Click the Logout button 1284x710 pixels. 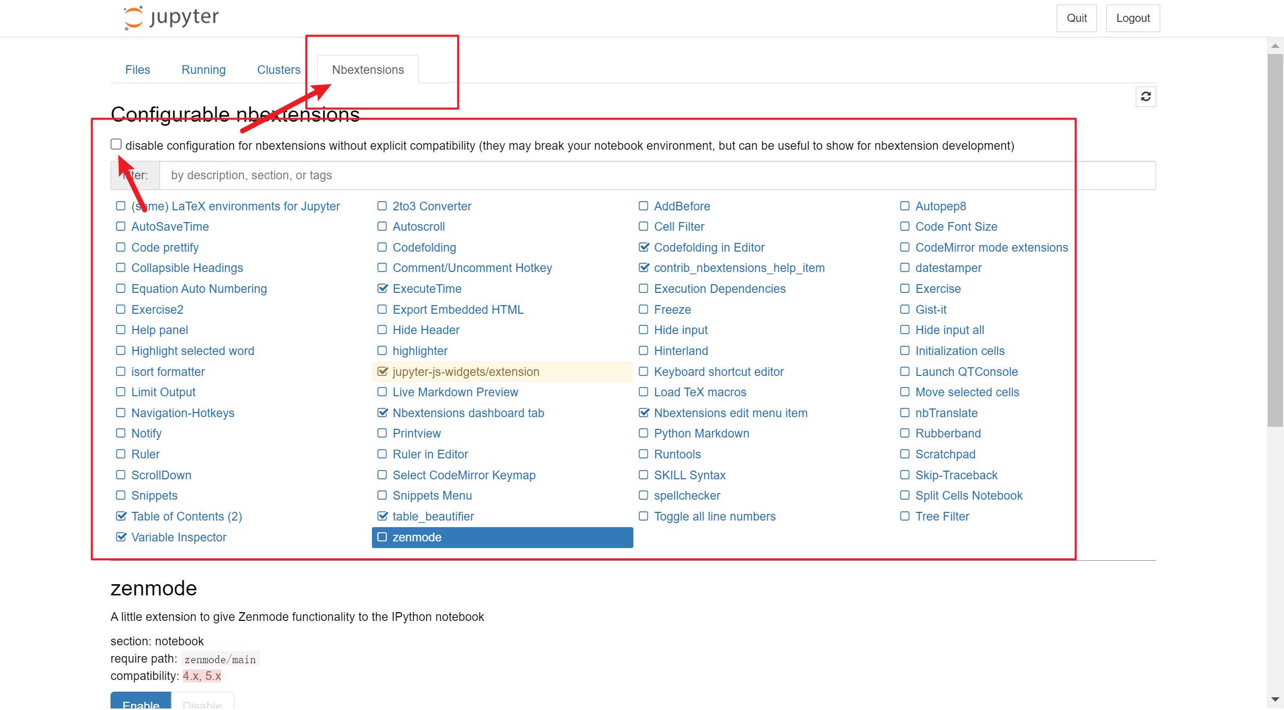coord(1132,18)
